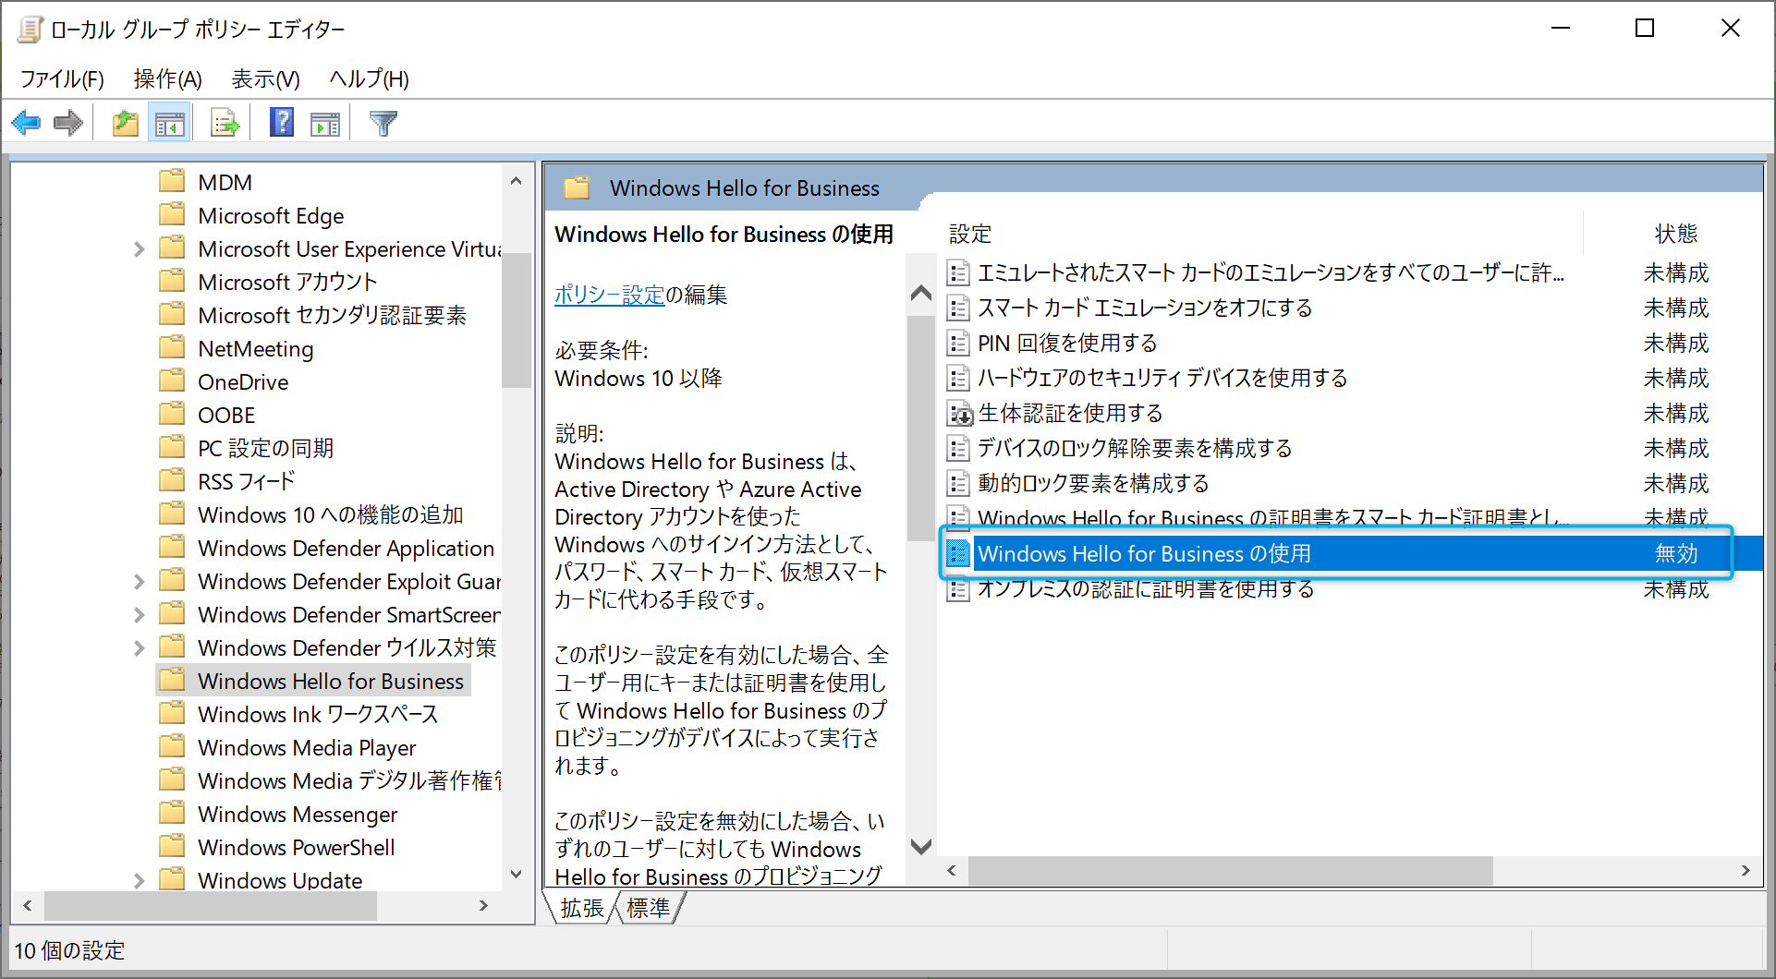The height and width of the screenshot is (979, 1776).
Task: Click the Forward navigation arrow icon
Action: (67, 122)
